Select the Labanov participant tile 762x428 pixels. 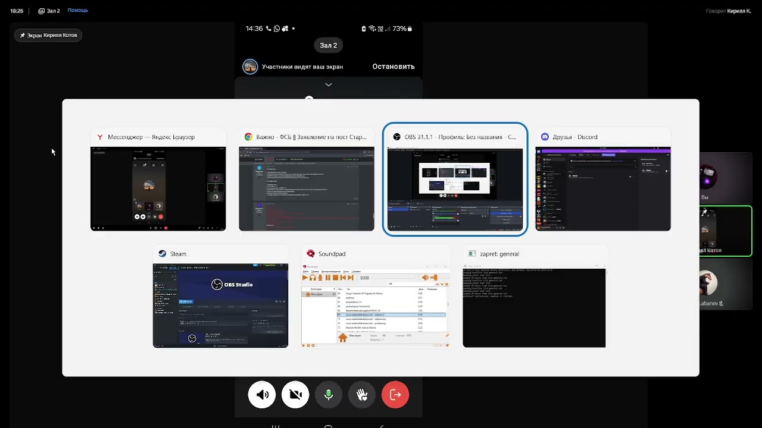point(726,284)
